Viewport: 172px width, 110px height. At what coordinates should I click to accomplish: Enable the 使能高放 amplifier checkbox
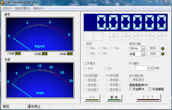point(131,80)
